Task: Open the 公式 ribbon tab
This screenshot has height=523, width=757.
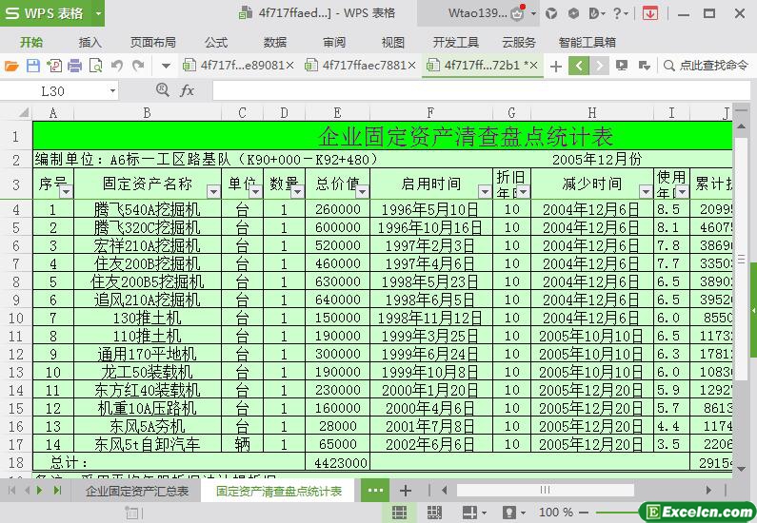Action: (216, 43)
